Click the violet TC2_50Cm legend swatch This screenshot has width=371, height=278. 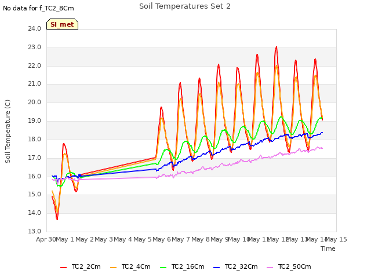click(x=270, y=268)
